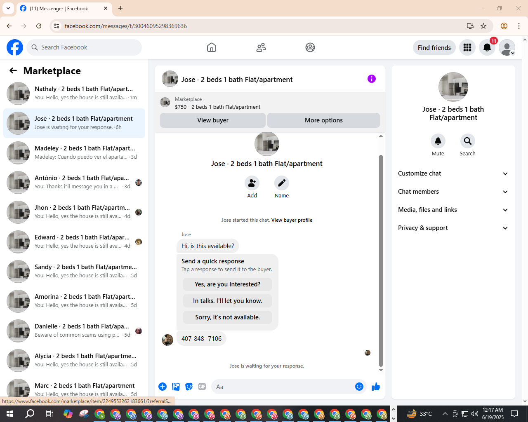Open the tab search dropdown in Chrome
The image size is (528, 422).
(x=8, y=8)
